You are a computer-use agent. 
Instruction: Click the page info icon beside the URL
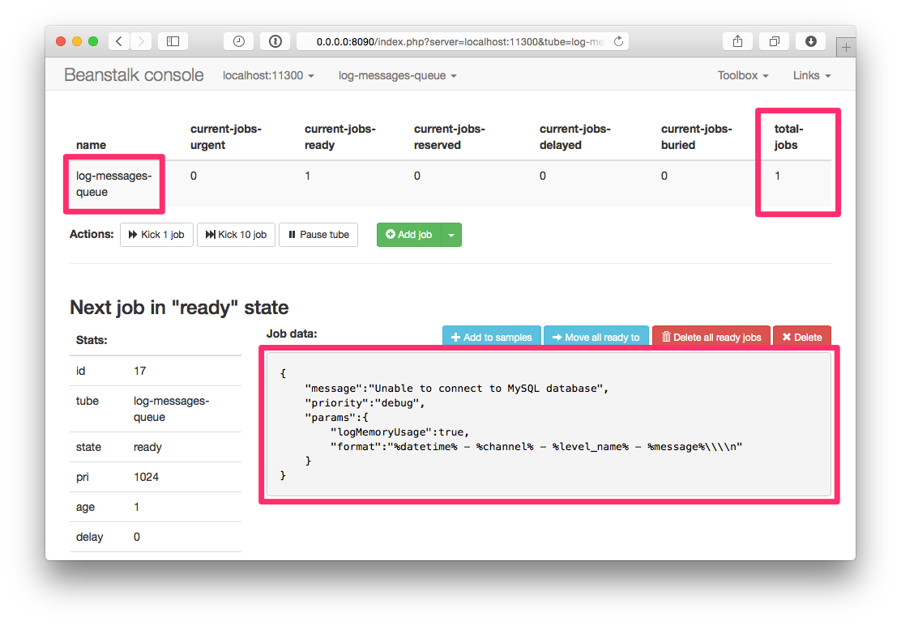(x=275, y=40)
